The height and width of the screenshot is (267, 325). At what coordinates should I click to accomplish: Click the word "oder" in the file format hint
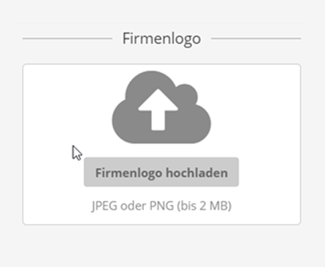coord(134,206)
